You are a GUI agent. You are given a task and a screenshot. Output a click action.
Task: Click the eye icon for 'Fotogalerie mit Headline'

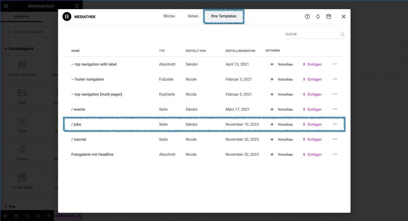(x=272, y=155)
